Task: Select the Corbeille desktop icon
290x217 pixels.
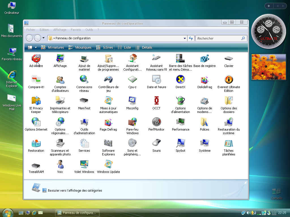Action: point(276,194)
